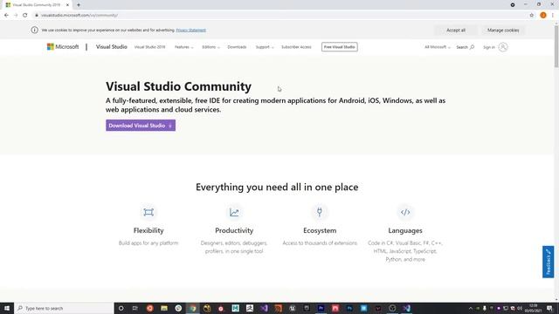Open Task View on taskbar
Image resolution: width=559 pixels, height=314 pixels.
(135, 308)
